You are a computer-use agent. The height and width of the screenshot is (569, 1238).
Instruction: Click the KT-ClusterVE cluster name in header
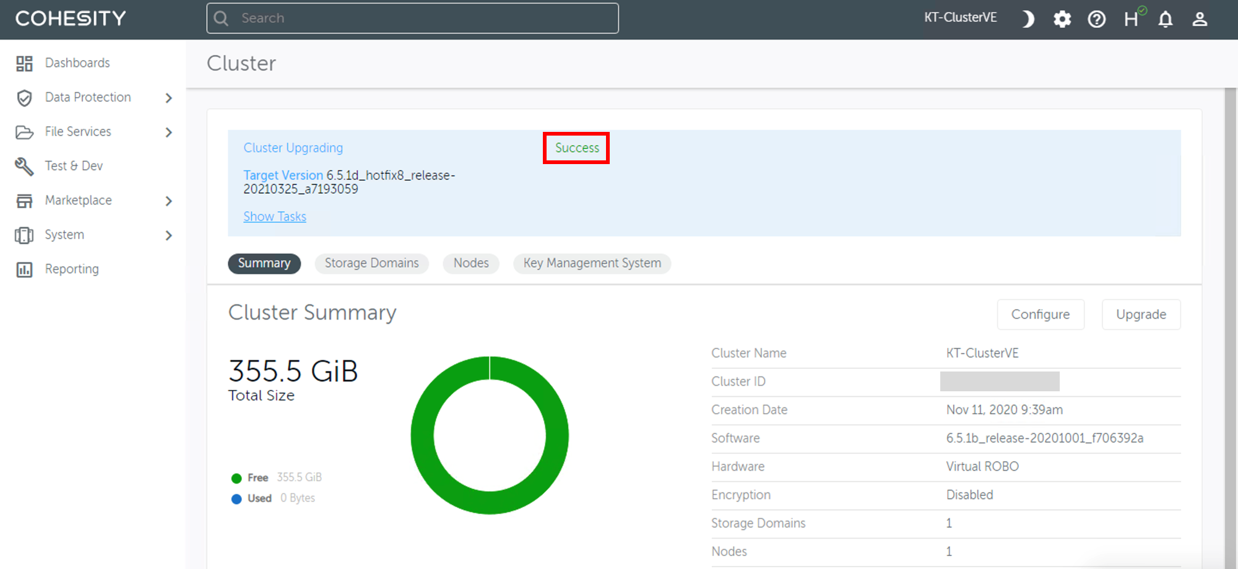961,17
